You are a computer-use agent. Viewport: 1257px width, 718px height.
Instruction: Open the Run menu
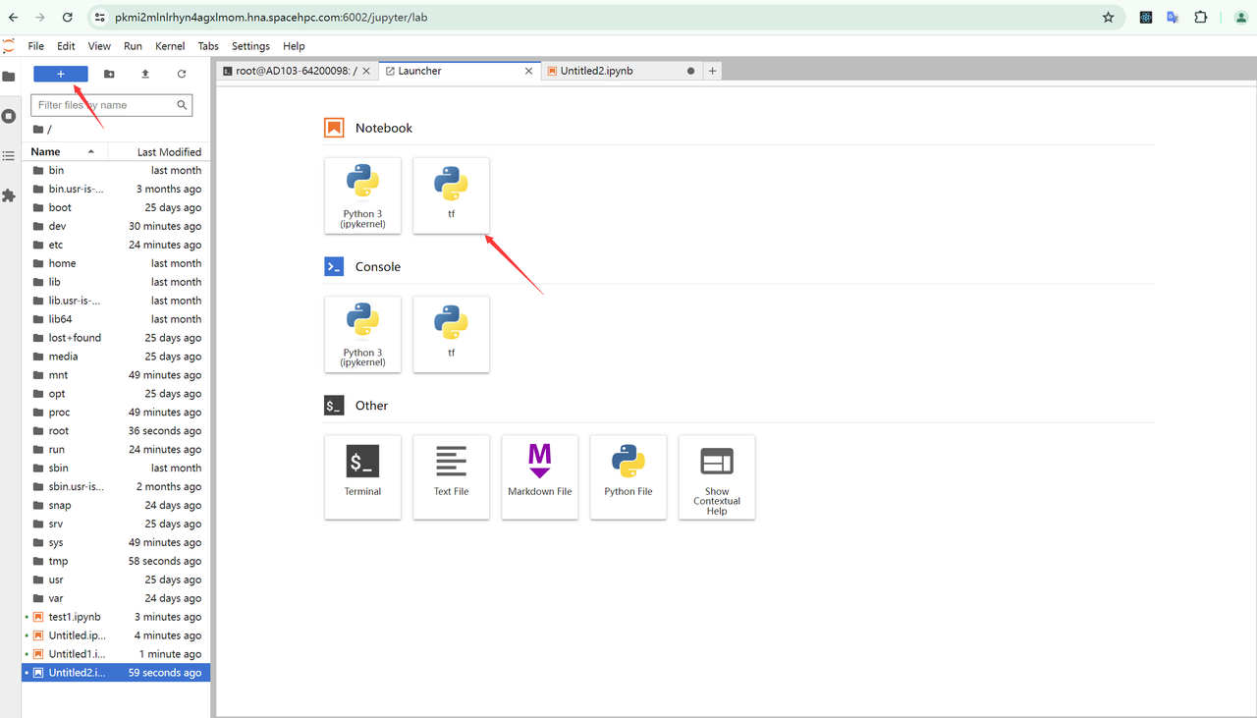134,46
